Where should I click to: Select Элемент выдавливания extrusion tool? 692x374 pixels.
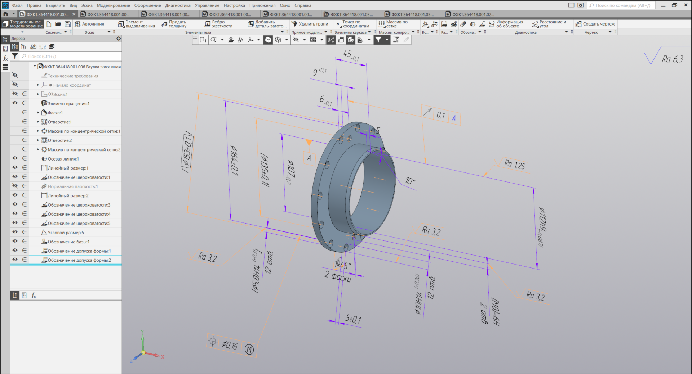point(136,24)
